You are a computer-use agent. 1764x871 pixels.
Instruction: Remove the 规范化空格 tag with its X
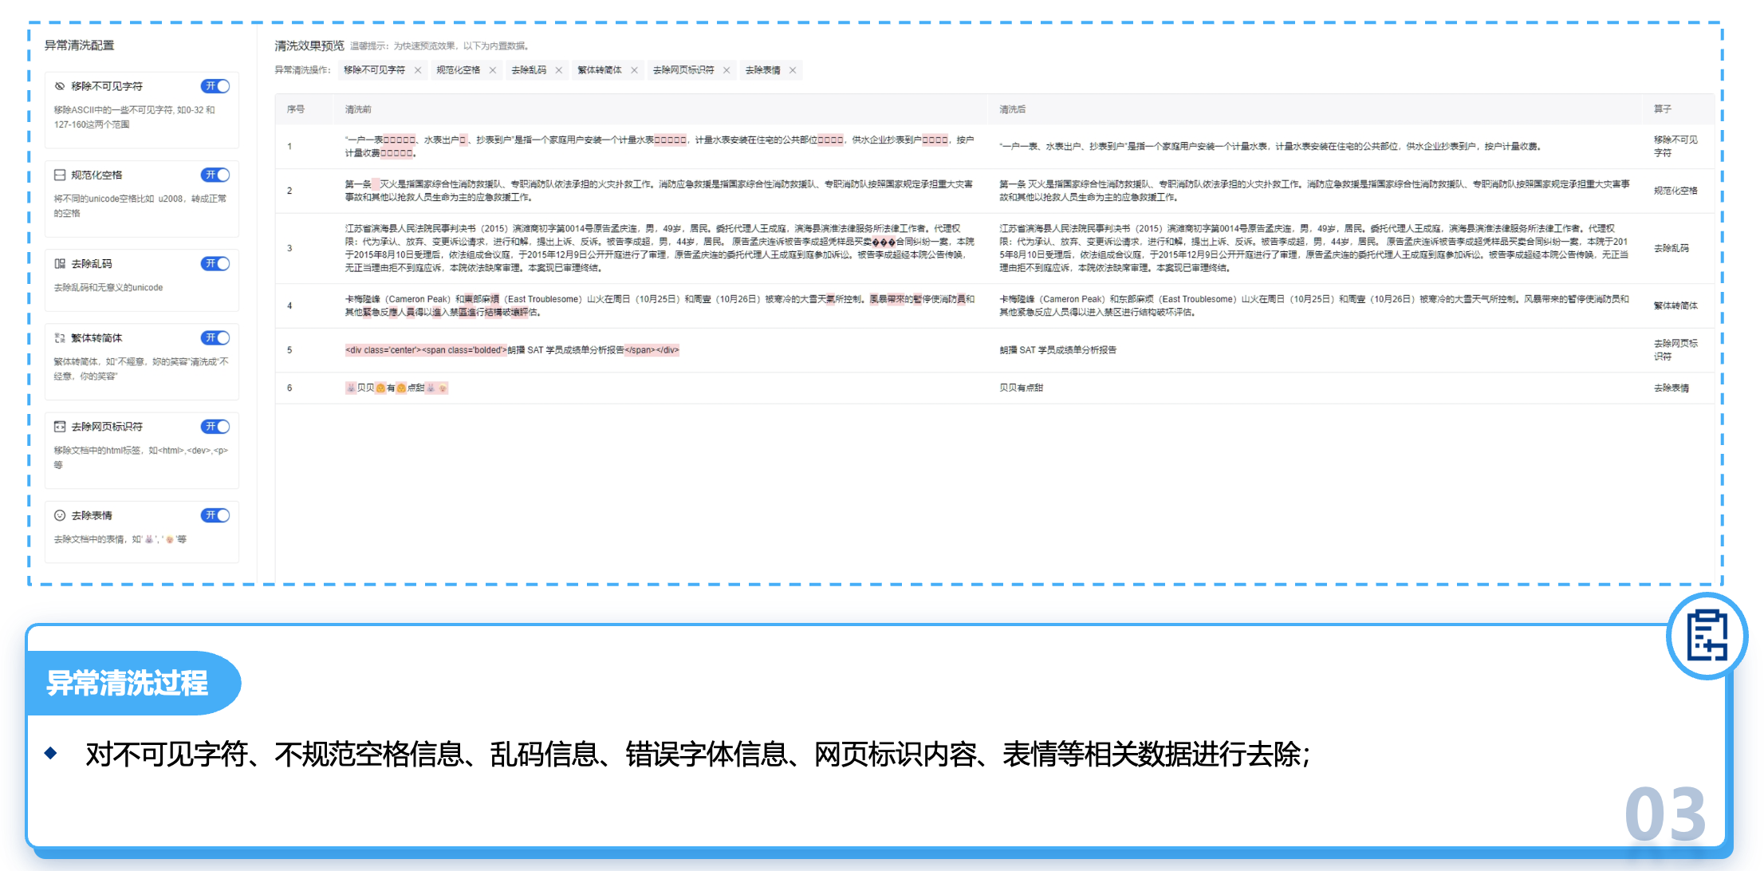(493, 70)
